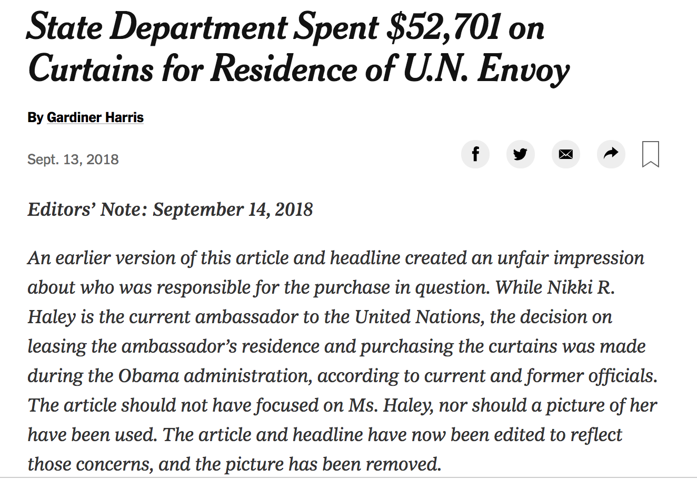The height and width of the screenshot is (479, 697).
Task: Click the word "By" before author name
Action: pyautogui.click(x=35, y=117)
